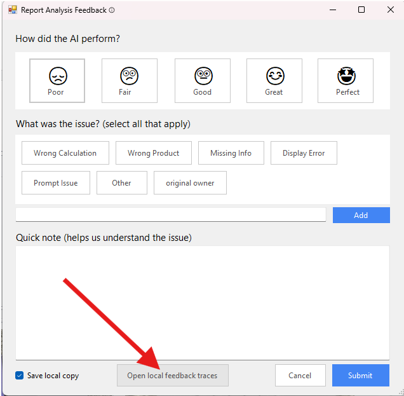Pick the Good neutral face rating
This screenshot has width=404, height=396.
(x=202, y=81)
